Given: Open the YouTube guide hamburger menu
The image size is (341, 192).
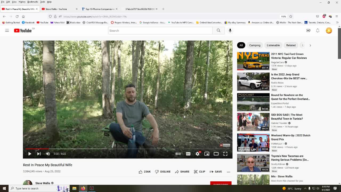Looking at the screenshot, I should click(7, 31).
